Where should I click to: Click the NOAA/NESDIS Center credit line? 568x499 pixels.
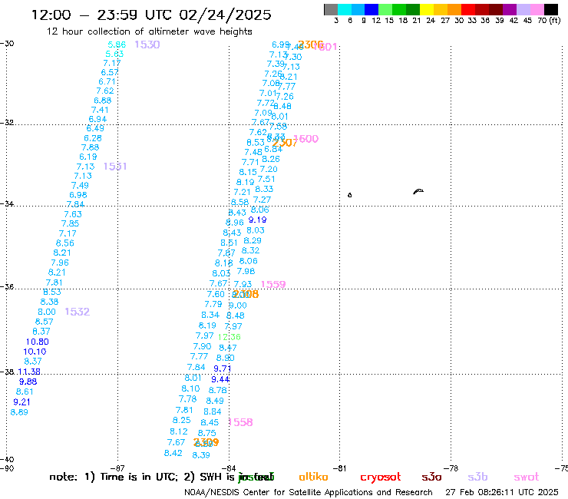point(309,493)
